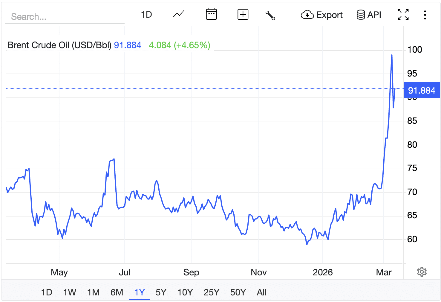View the All-time price history
Image resolution: width=441 pixels, height=302 pixels.
point(261,292)
